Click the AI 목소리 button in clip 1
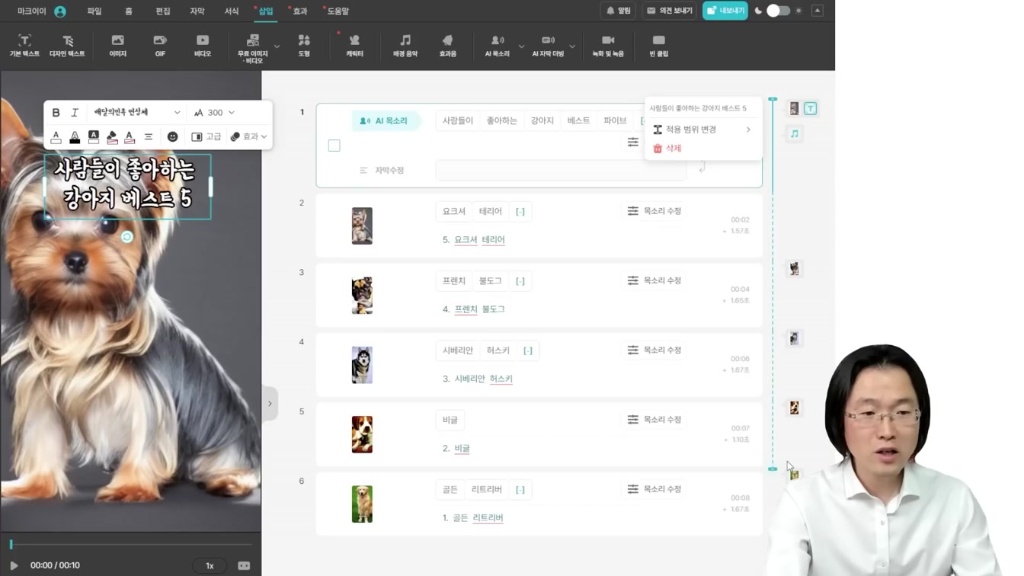Image resolution: width=1024 pixels, height=576 pixels. [x=386, y=121]
